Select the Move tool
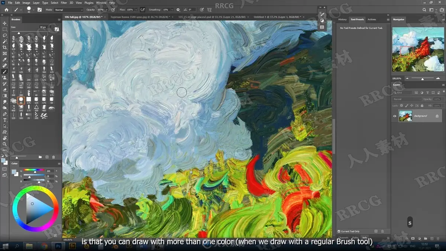 (x=5, y=23)
